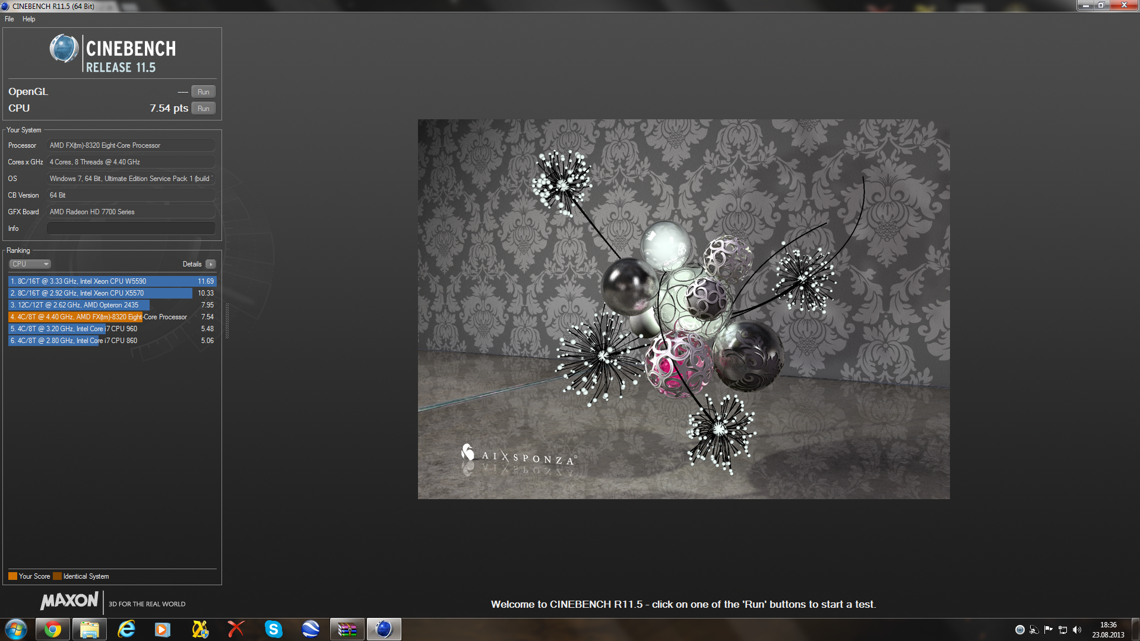Click the rendered benchmark scene image

[683, 309]
